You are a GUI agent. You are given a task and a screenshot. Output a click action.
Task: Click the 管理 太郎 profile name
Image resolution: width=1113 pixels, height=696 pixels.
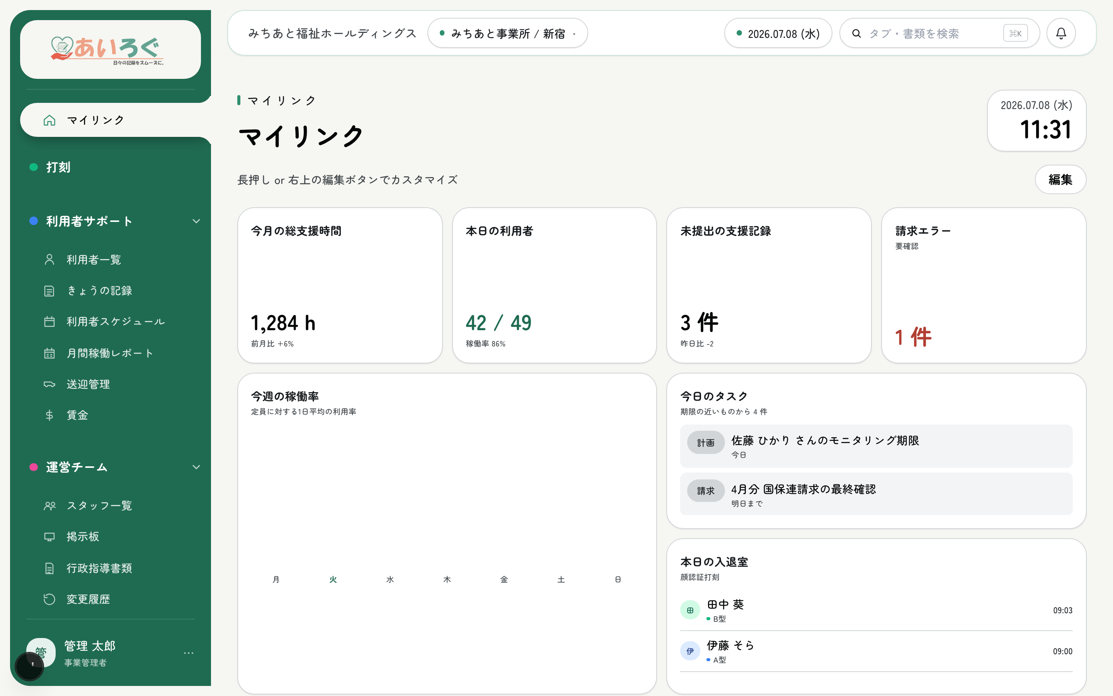pos(90,646)
